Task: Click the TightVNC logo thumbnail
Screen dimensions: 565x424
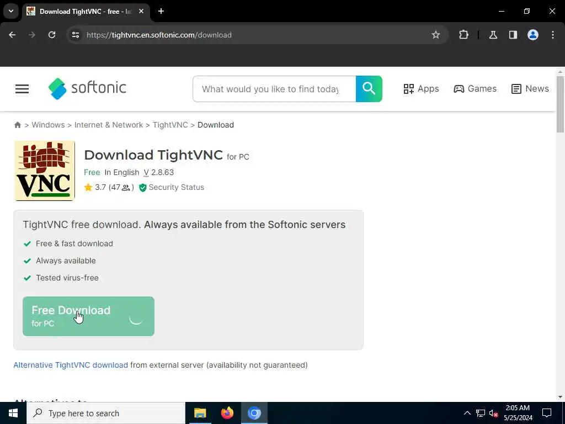Action: point(45,171)
